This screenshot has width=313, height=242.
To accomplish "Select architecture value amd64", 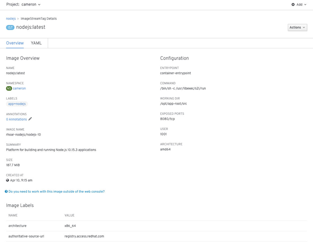I will click(165, 149).
